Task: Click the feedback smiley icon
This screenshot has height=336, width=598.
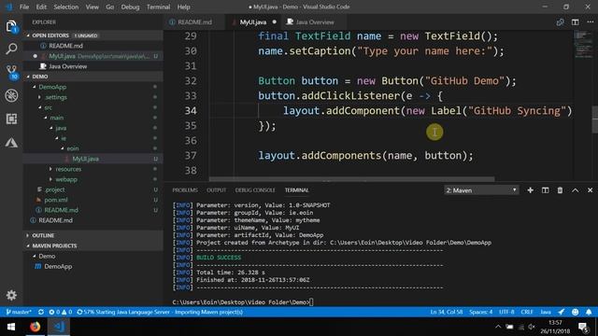Action: click(575, 312)
